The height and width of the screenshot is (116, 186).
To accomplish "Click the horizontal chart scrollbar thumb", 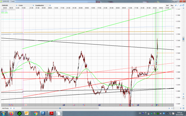I will (x=60, y=108).
